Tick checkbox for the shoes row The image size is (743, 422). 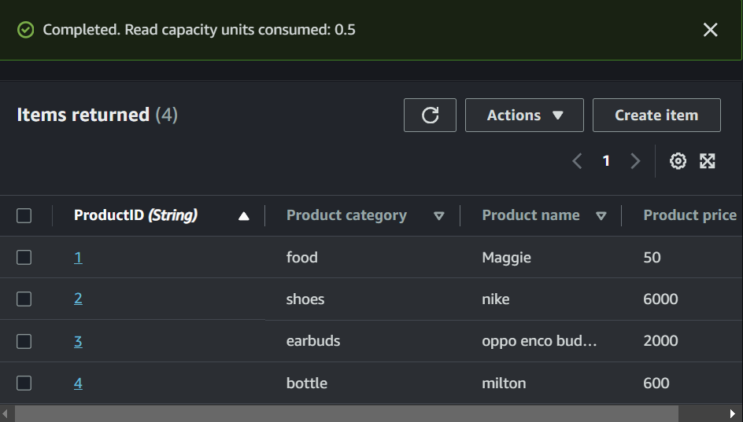coord(24,299)
